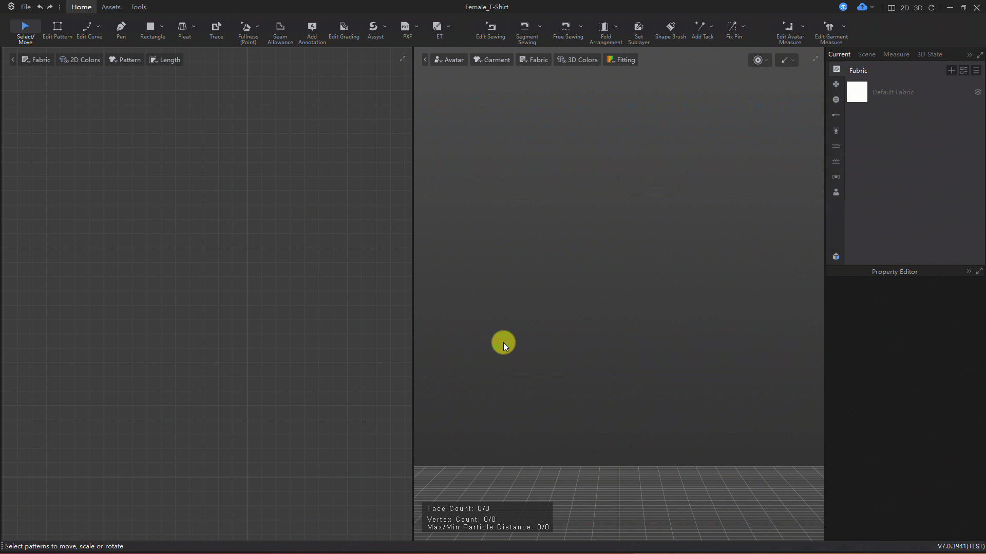Click the Default Fabric white swatch

pyautogui.click(x=857, y=92)
